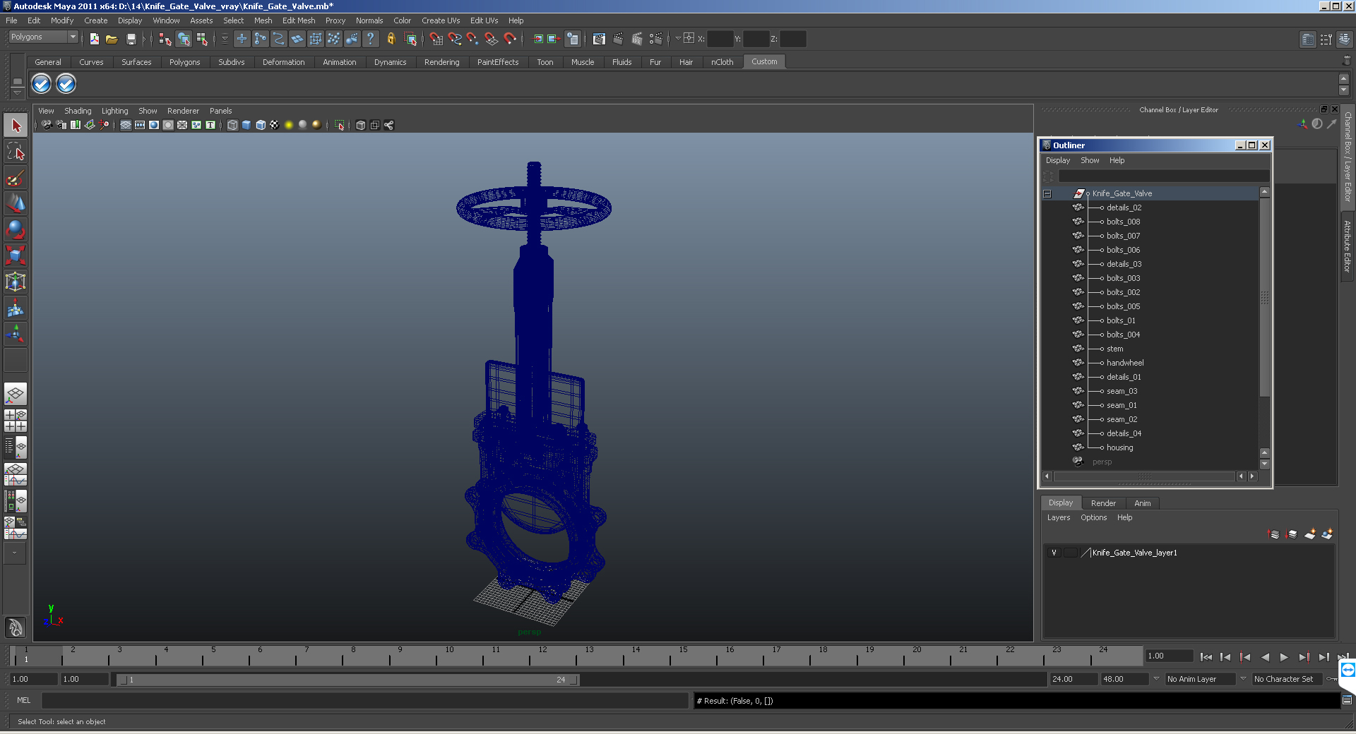Switch to the Rendering shelf tab

[x=441, y=62]
